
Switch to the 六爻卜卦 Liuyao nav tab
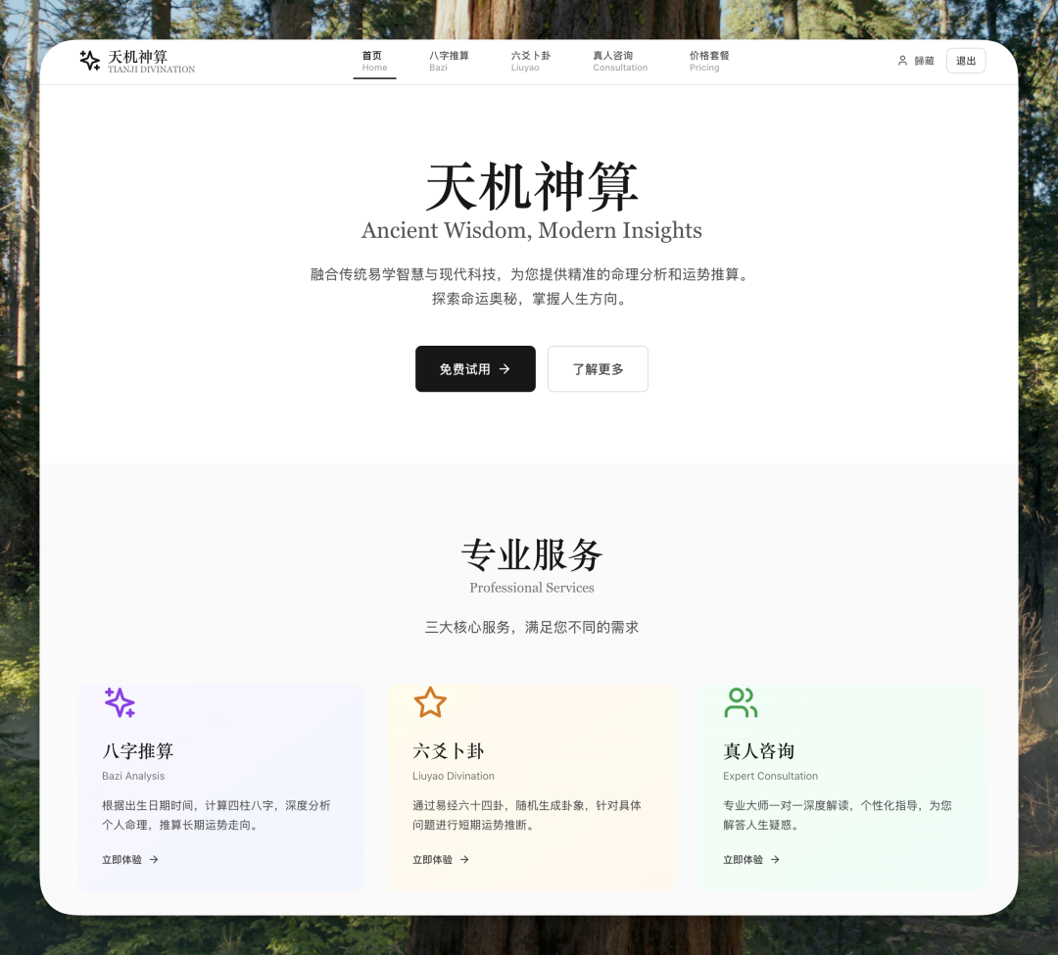pyautogui.click(x=531, y=61)
